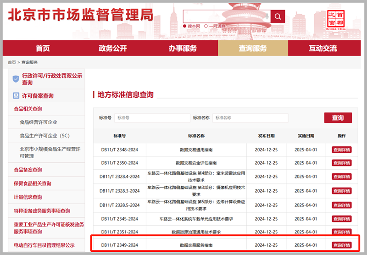Click the 毫米波雷达应用技术要求 standard name
Screen dimensions: 367x255
pyautogui.click(x=196, y=177)
